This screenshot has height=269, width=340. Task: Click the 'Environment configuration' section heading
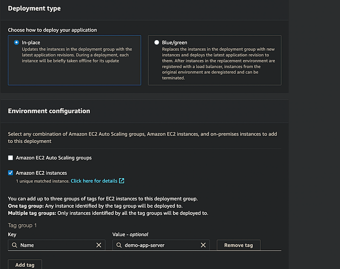pyautogui.click(x=49, y=111)
